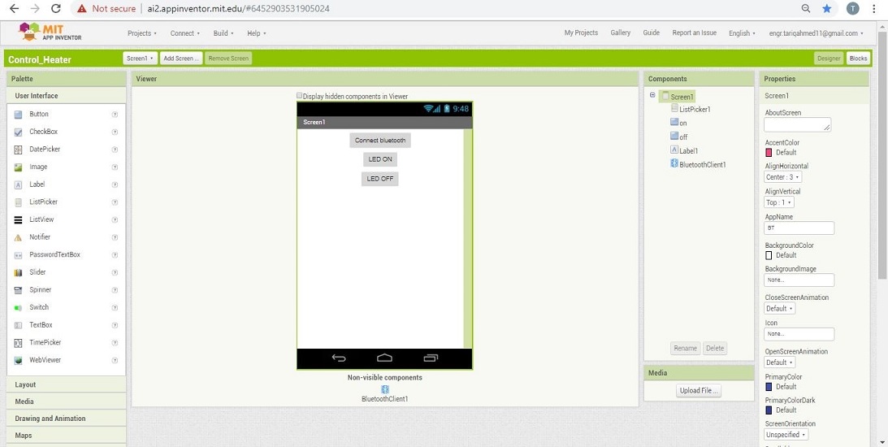The image size is (888, 447).
Task: Open the English language dropdown
Action: (742, 33)
